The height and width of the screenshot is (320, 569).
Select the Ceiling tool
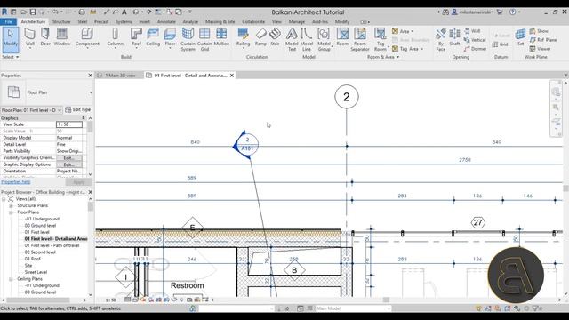tap(153, 37)
